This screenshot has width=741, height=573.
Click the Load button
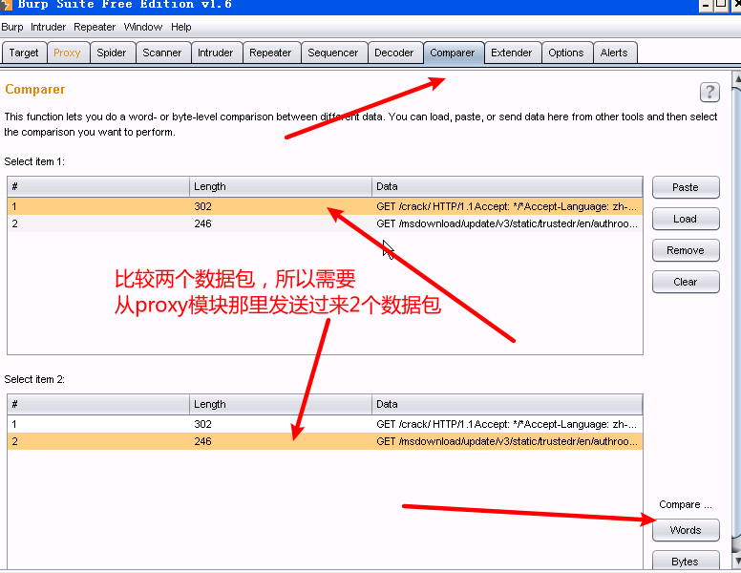pyautogui.click(x=686, y=219)
